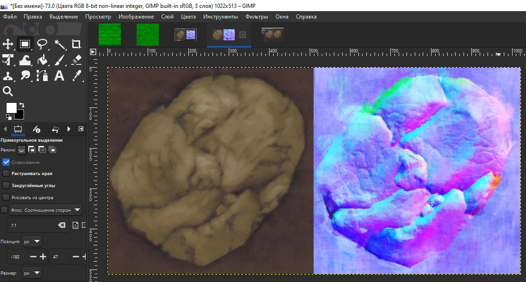Clear the 1:1 aspect ratio field
The image size is (526, 282).
pos(61,225)
